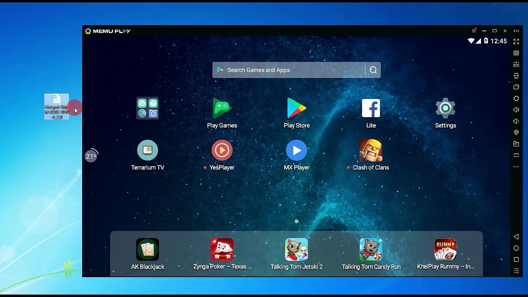Click the magnifier search button
The image size is (528, 297).
tap(373, 70)
